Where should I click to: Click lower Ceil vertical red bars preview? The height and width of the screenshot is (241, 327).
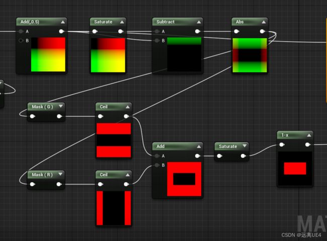[114, 208]
